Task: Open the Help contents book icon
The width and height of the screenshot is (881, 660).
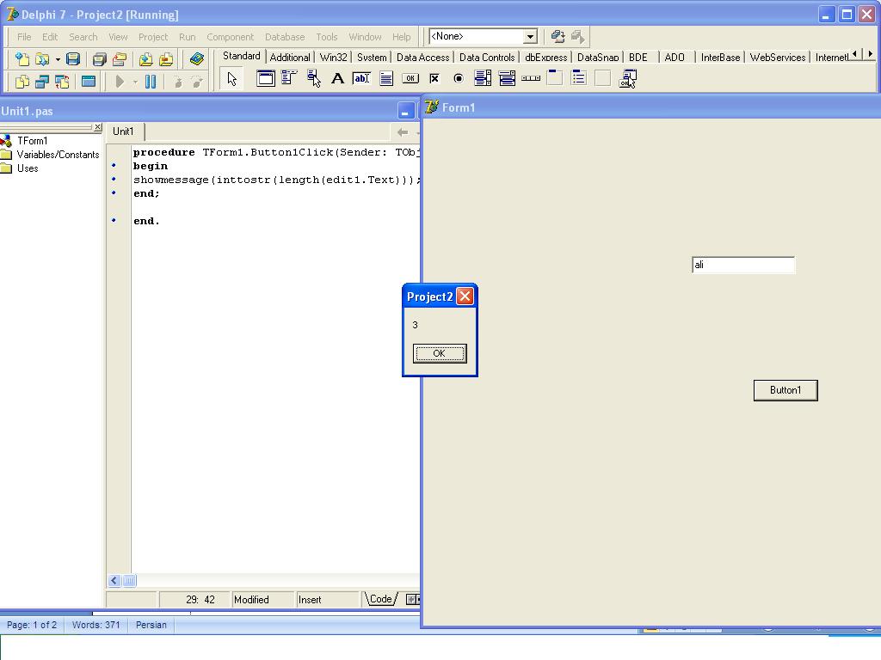Action: tap(197, 59)
